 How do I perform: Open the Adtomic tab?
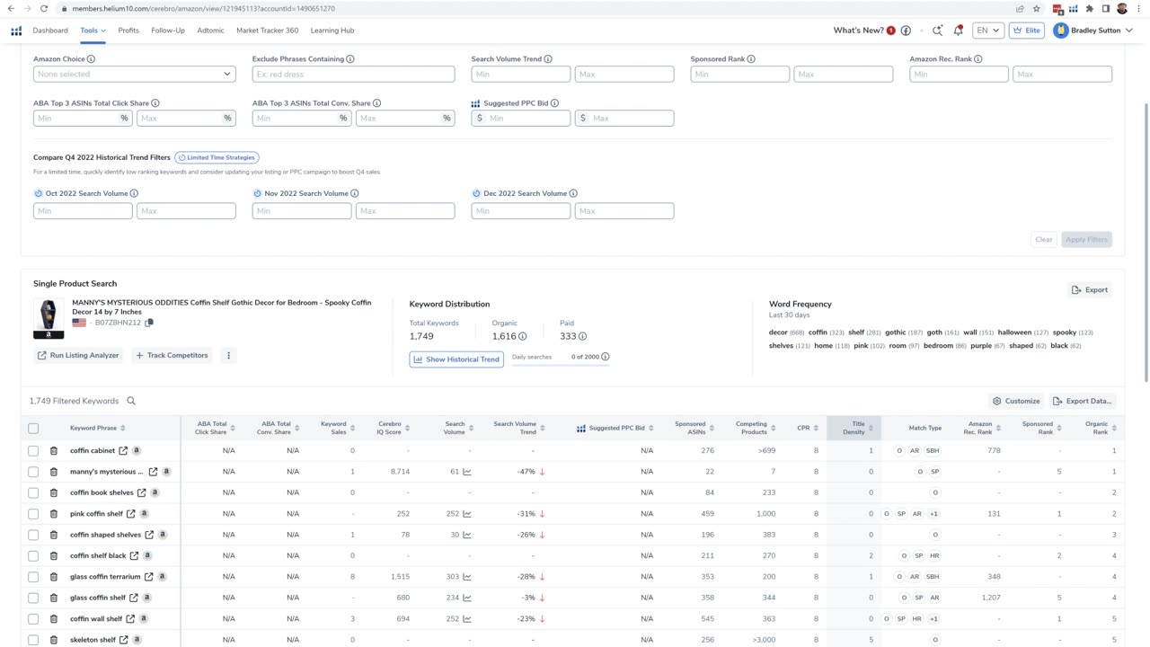(210, 31)
